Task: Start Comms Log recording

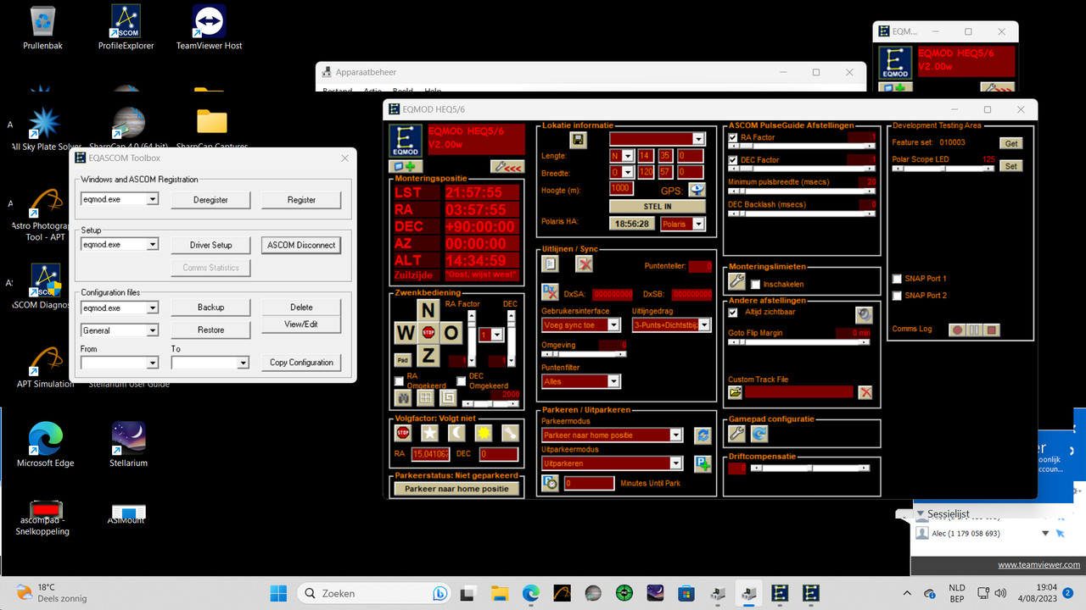Action: [x=957, y=330]
